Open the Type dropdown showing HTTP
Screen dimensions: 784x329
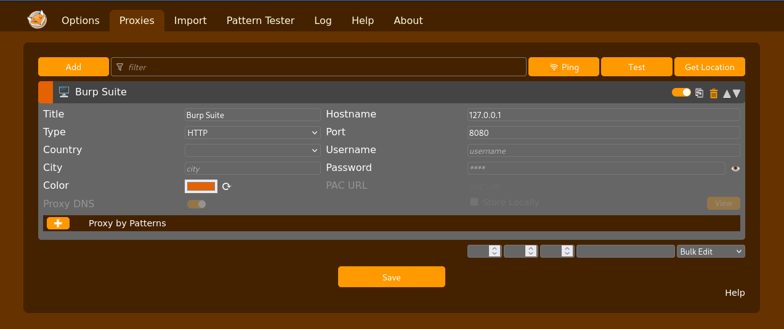tap(253, 132)
